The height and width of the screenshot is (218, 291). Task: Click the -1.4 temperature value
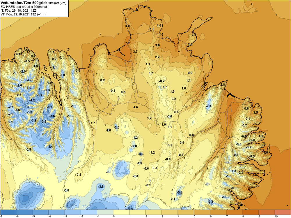point(227,163)
